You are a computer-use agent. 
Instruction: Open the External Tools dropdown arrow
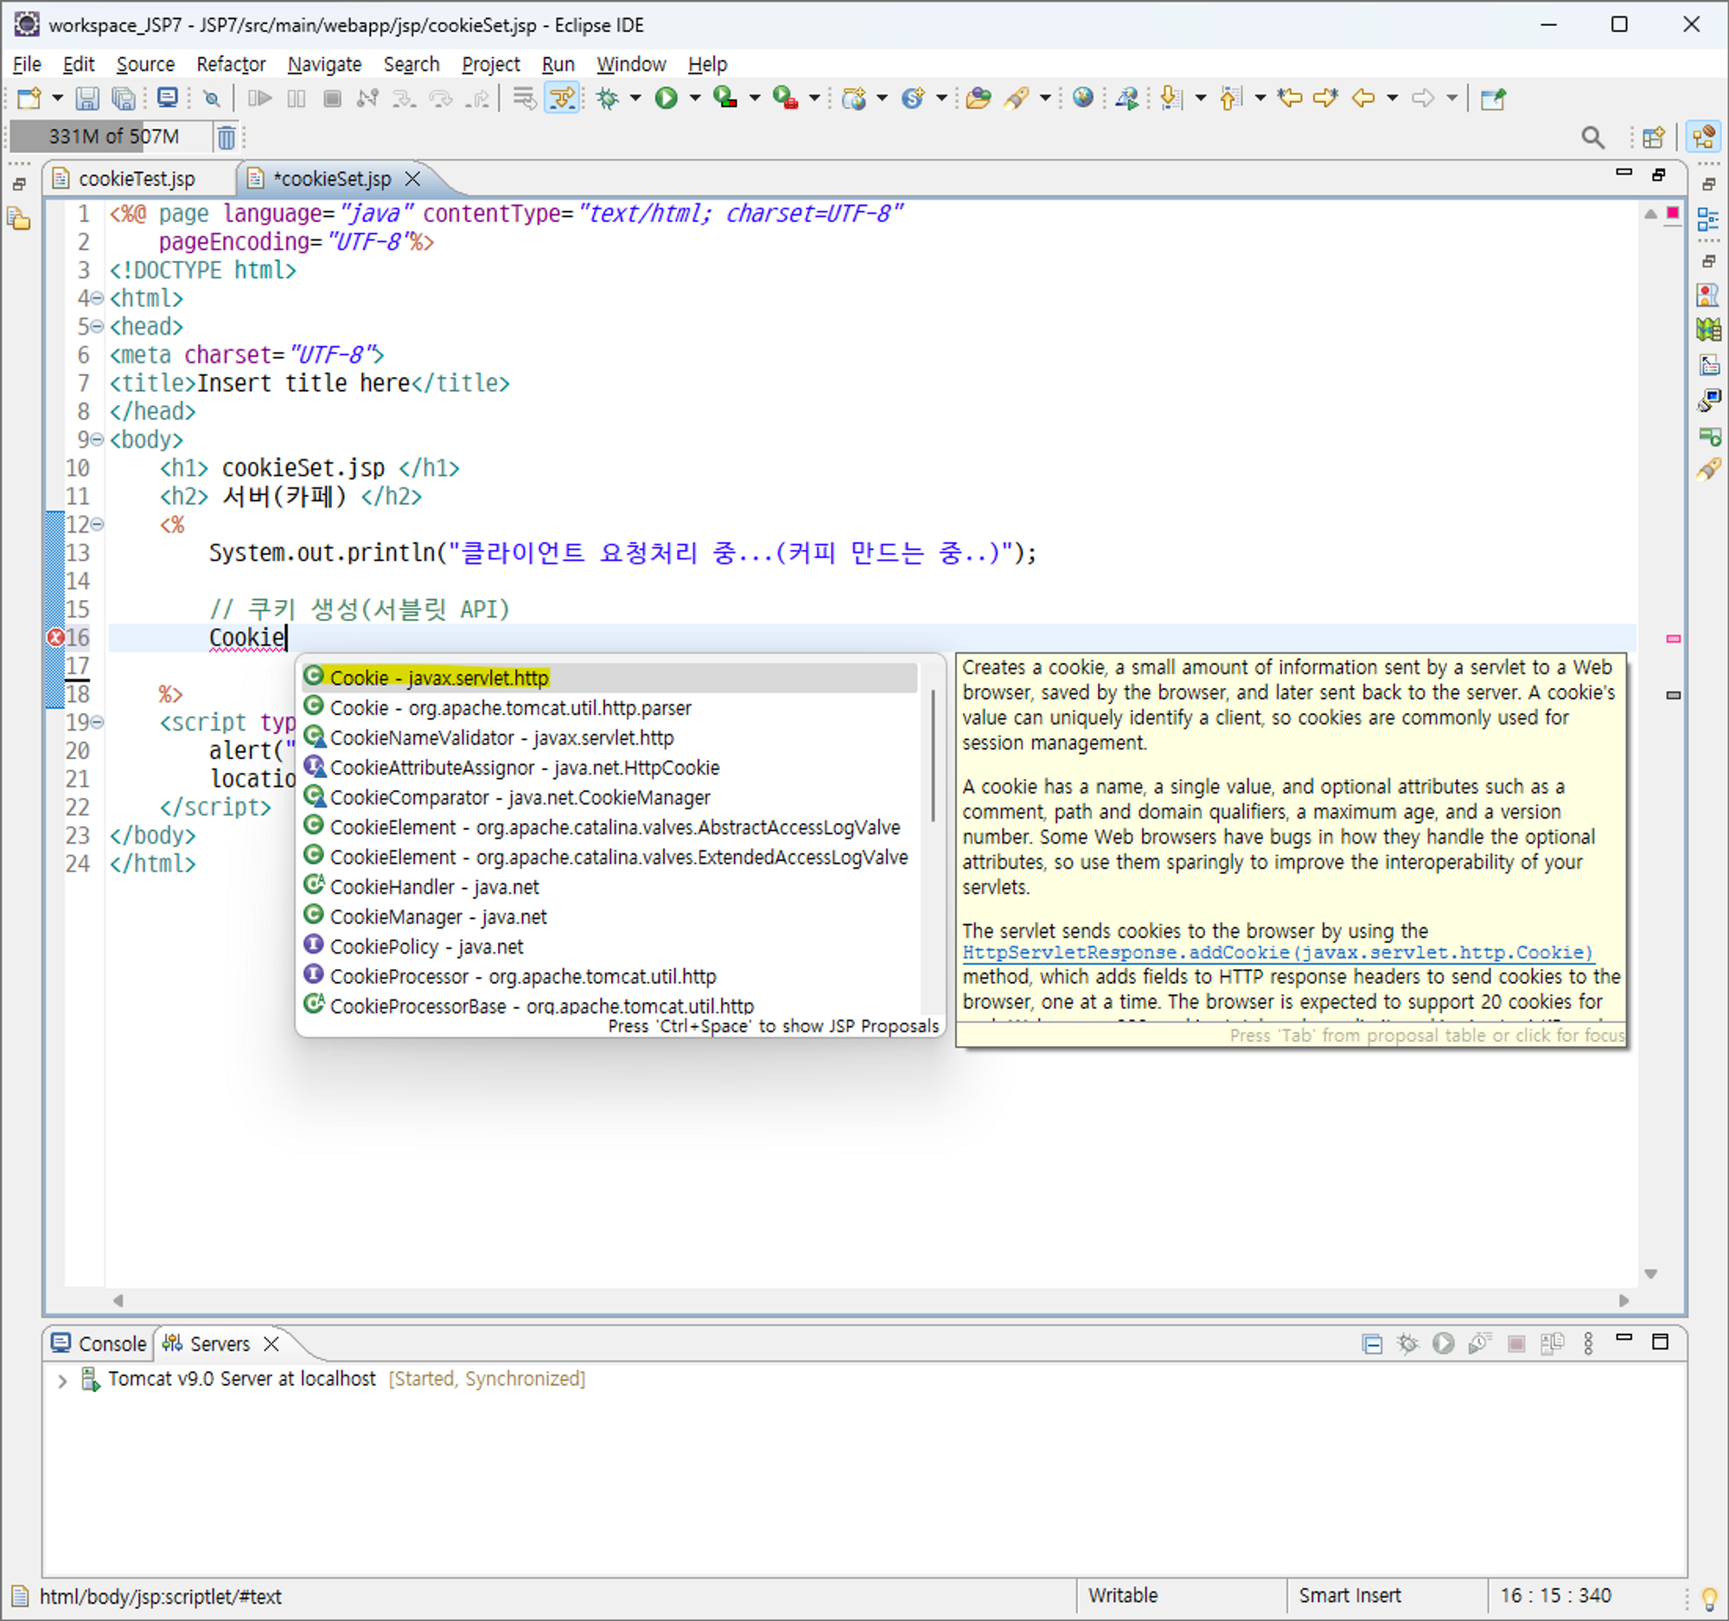click(x=815, y=99)
